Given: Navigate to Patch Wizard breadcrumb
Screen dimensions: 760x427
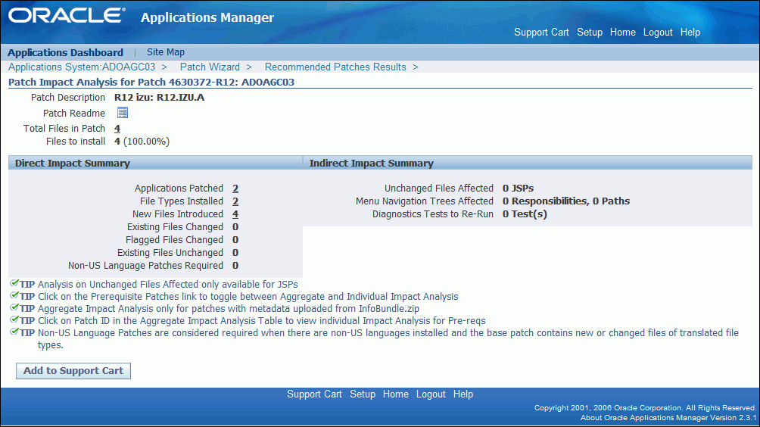Looking at the screenshot, I should click(210, 67).
